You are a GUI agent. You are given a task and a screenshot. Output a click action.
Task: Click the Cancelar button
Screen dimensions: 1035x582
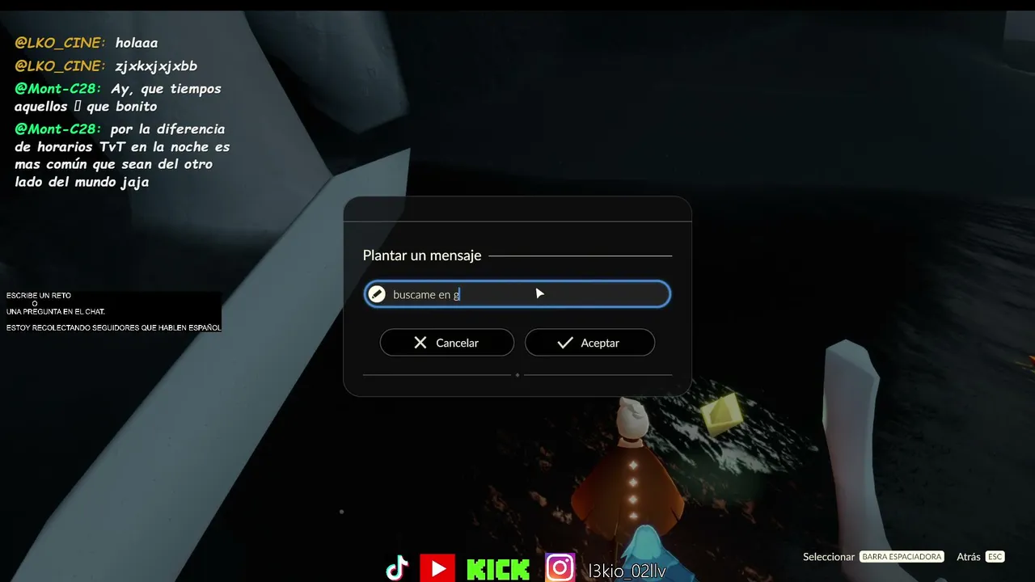click(x=447, y=343)
